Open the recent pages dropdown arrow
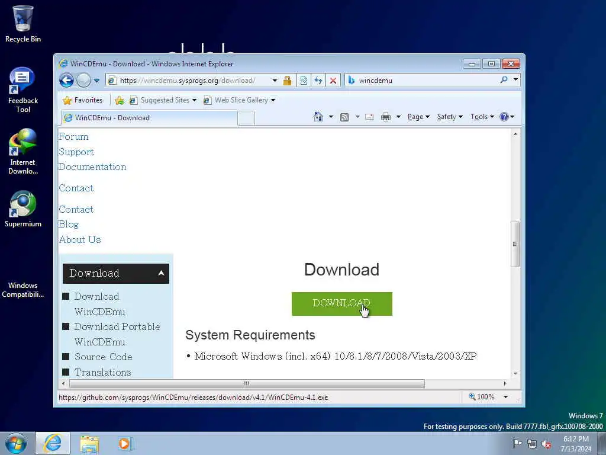 [96, 81]
